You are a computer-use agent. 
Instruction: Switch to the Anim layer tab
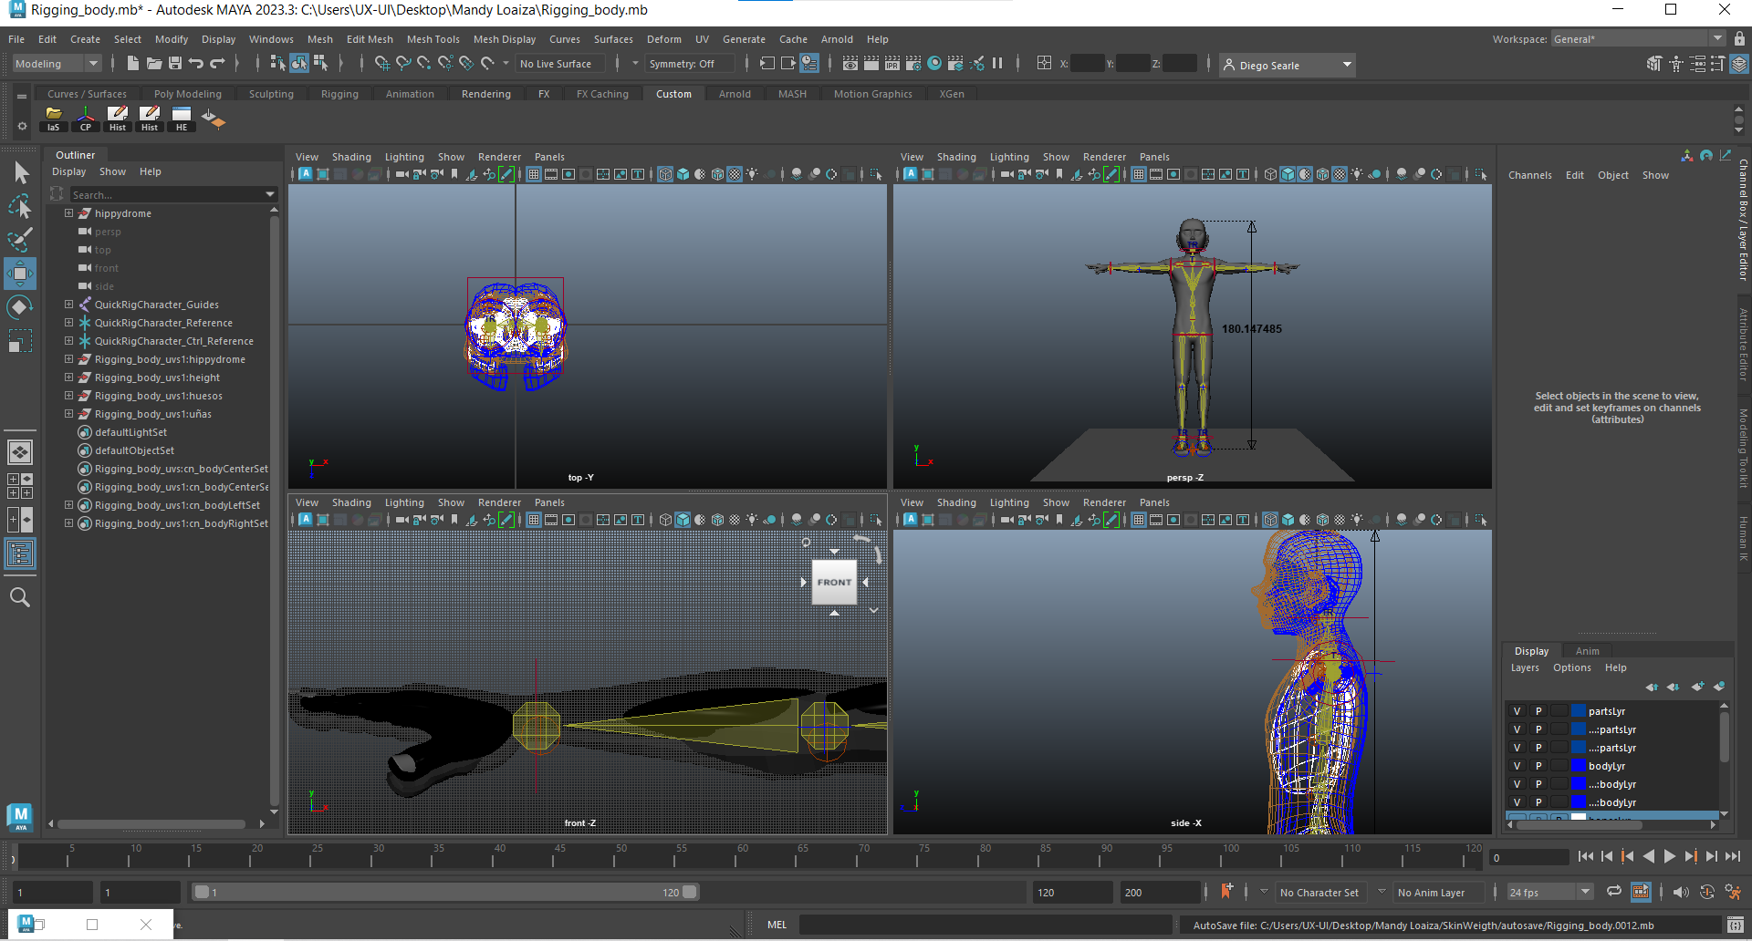[1587, 651]
